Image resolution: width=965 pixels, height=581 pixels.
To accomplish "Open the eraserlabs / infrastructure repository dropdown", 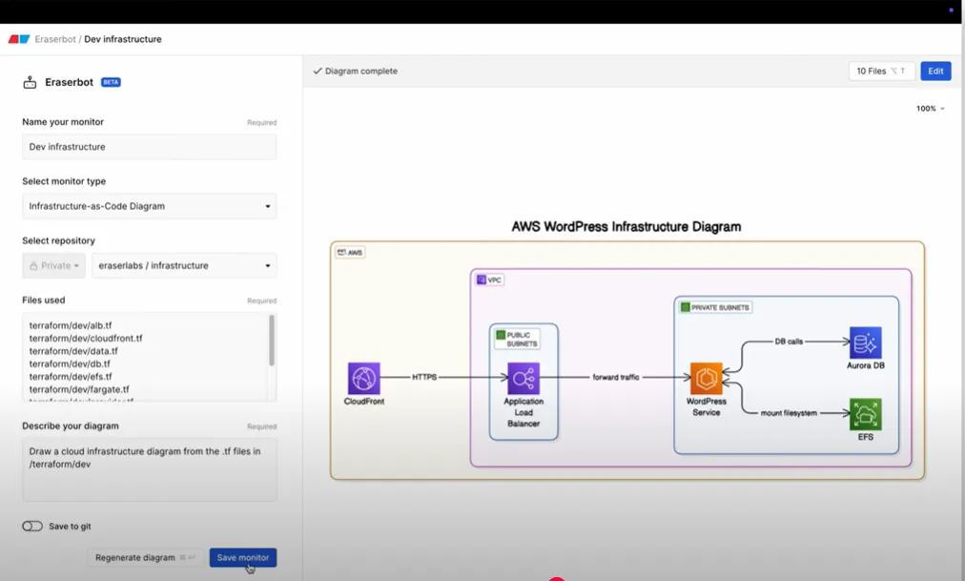I will 185,266.
